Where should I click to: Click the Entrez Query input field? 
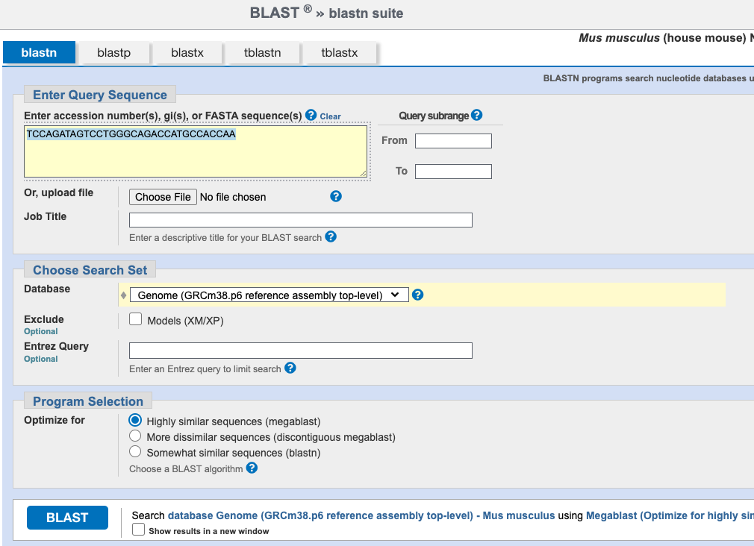301,351
